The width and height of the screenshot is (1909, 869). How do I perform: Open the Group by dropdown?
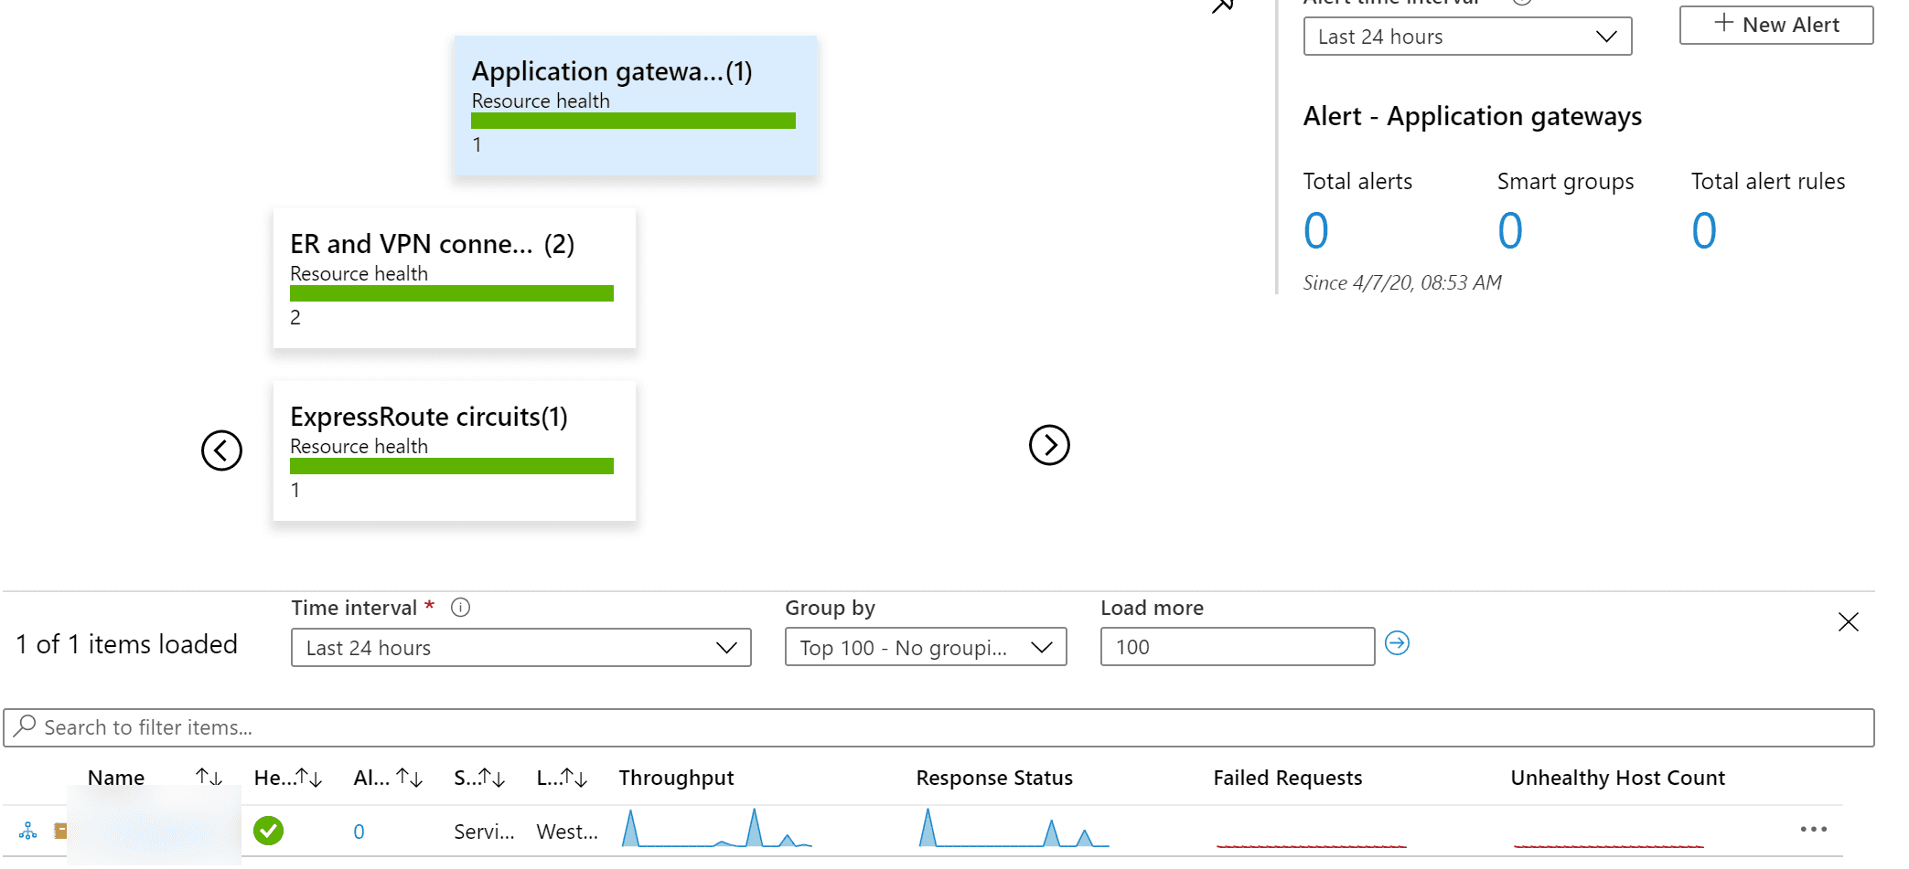point(926,647)
